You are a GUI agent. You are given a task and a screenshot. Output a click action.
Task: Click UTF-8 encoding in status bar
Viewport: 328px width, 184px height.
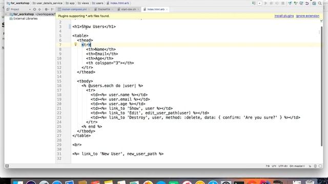[x=283, y=166]
